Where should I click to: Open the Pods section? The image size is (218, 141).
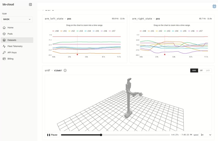[x=17, y=34]
